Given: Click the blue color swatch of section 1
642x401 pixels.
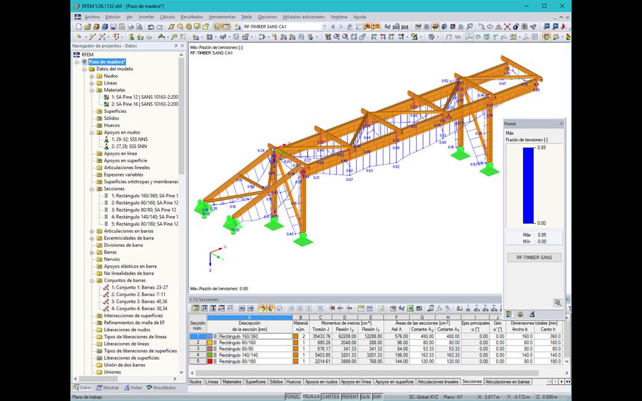Looking at the screenshot, I should click(x=210, y=336).
